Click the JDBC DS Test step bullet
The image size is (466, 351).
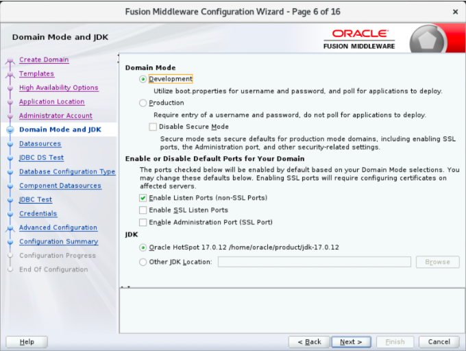point(10,158)
